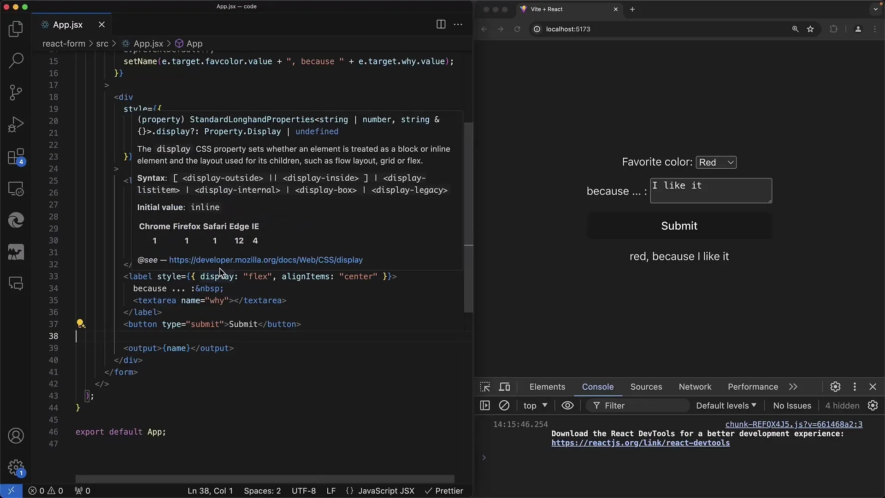
Task: Switch to the Sources tab in DevTools
Action: 646,387
